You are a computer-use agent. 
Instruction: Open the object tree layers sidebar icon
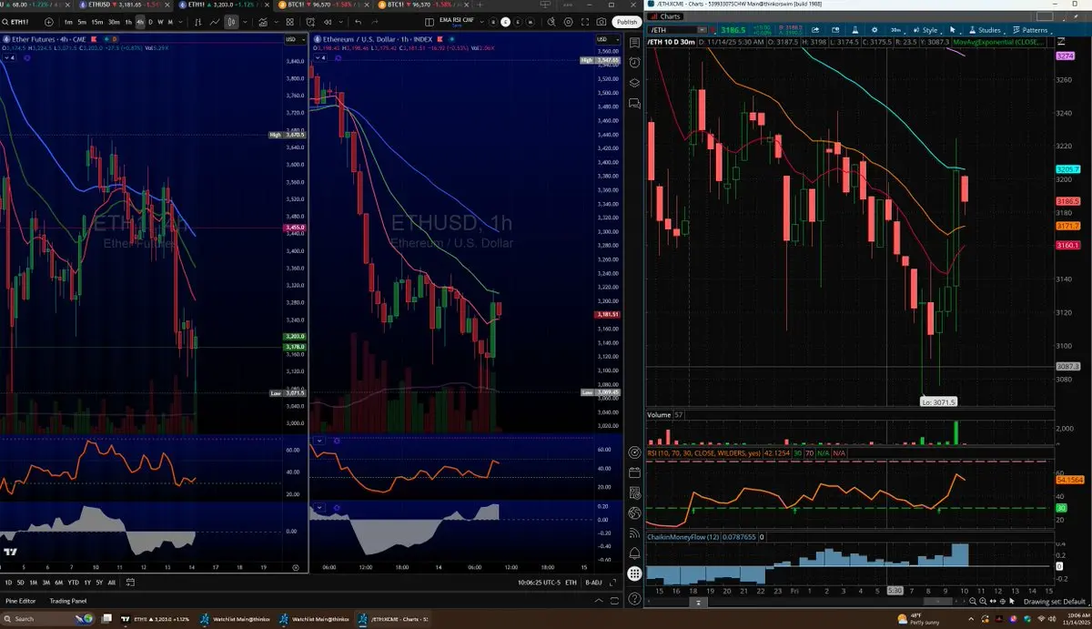pos(634,82)
